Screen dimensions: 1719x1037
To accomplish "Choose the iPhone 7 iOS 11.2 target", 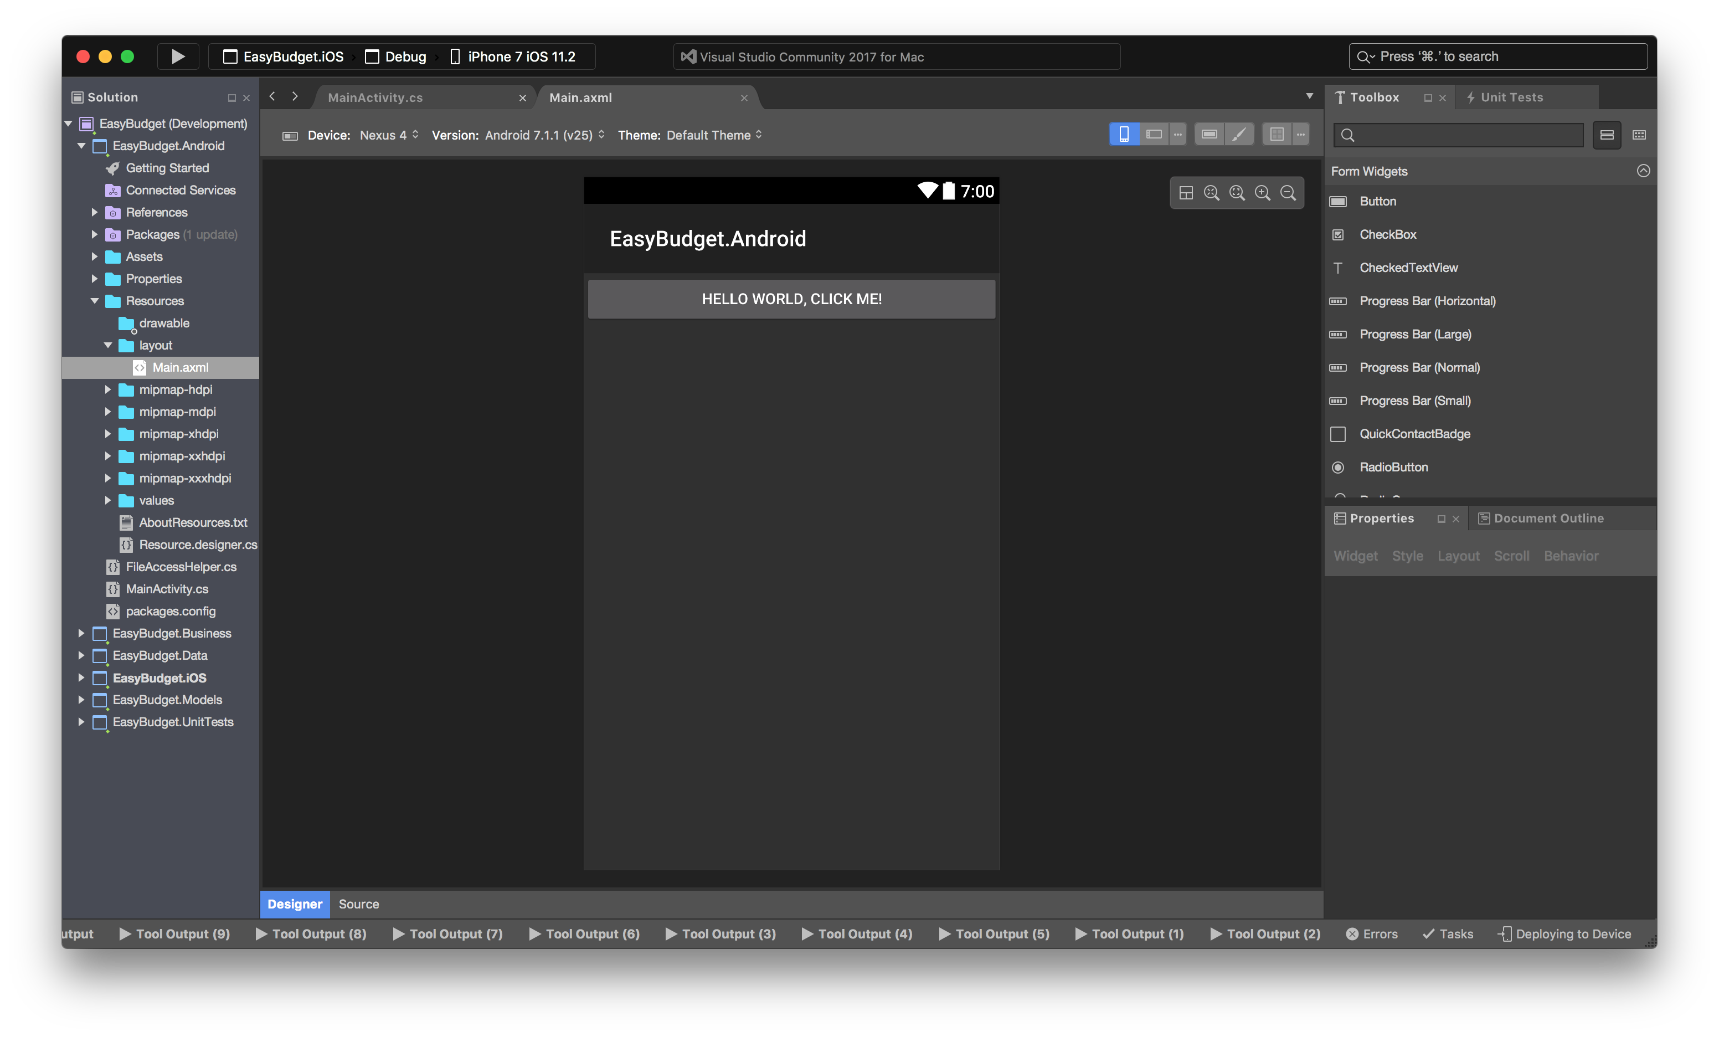I will [x=513, y=57].
